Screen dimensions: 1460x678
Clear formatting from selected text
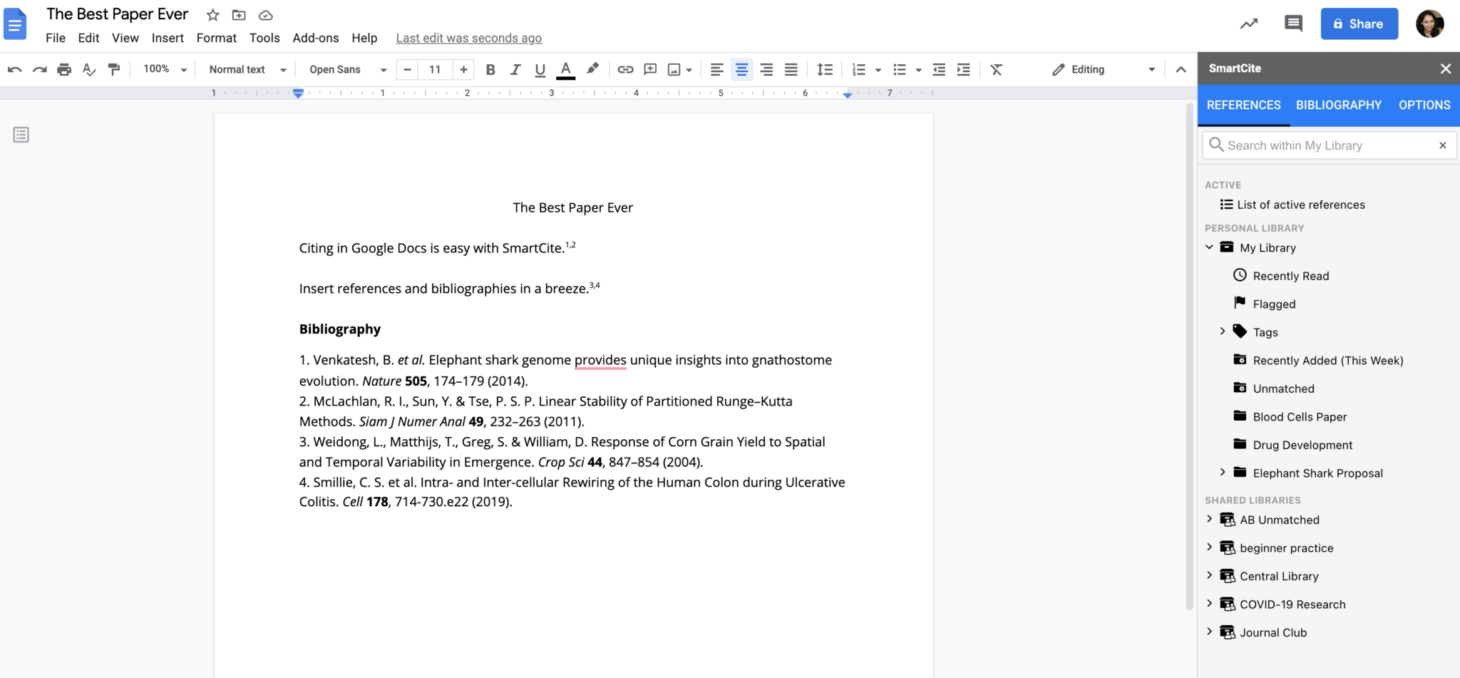(996, 69)
